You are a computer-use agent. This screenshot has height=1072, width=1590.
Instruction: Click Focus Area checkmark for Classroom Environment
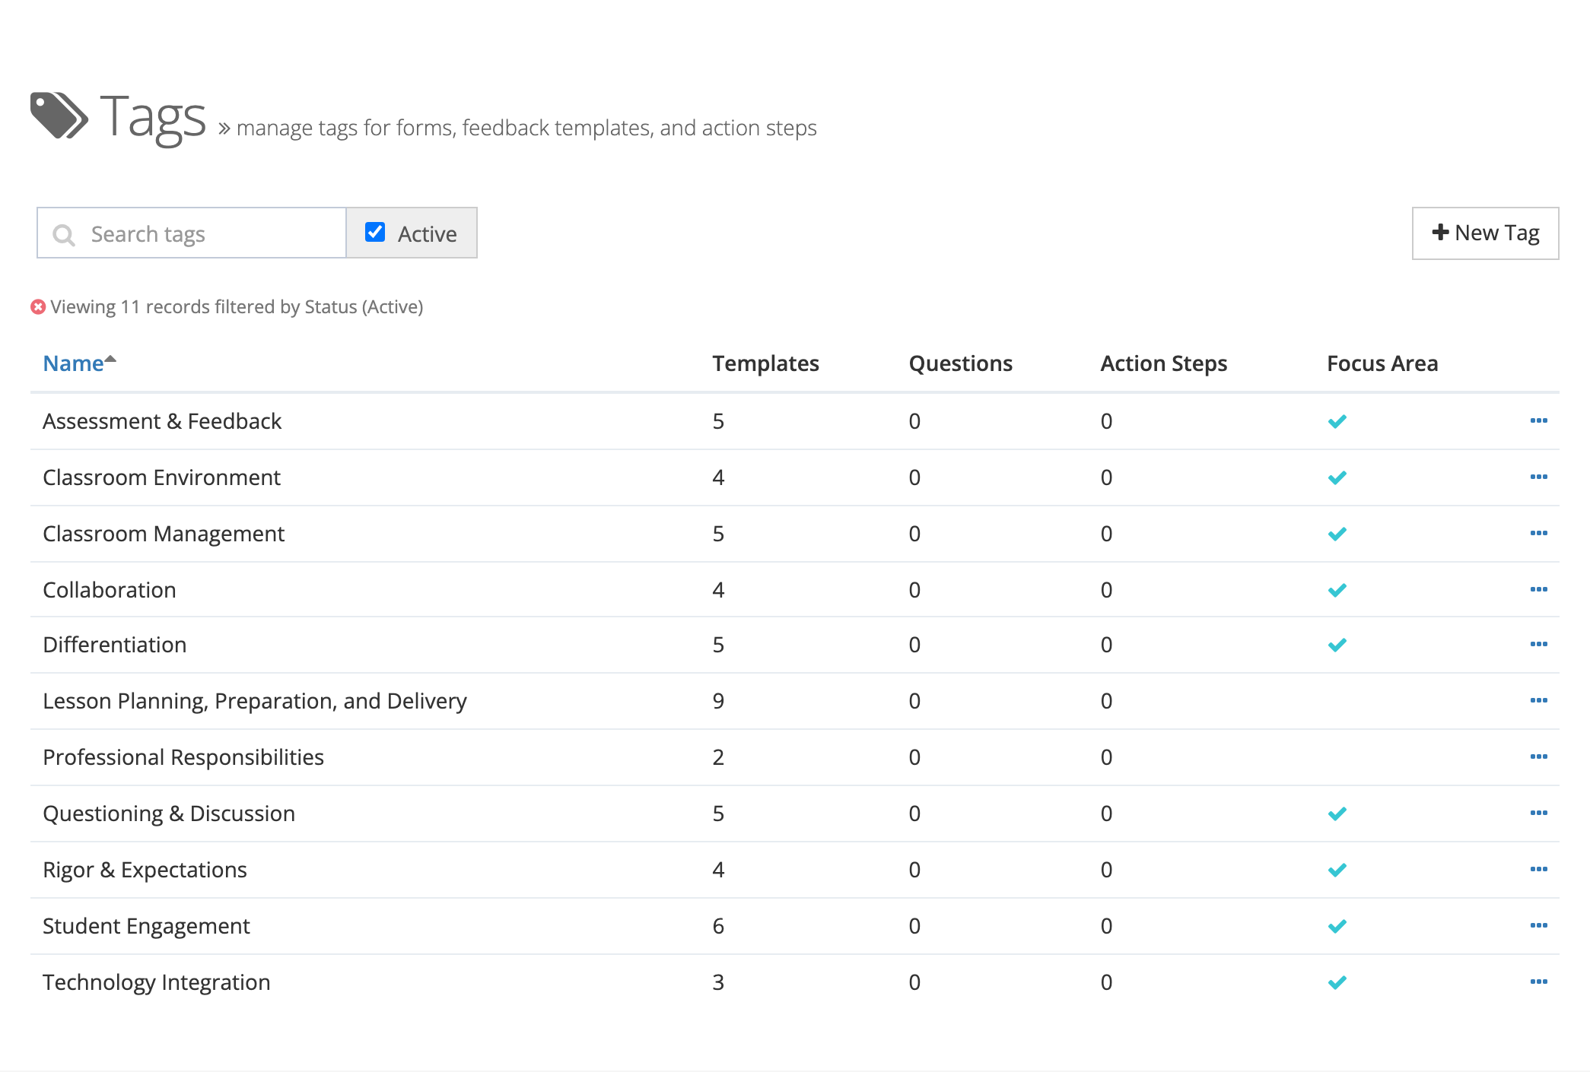[x=1337, y=477]
